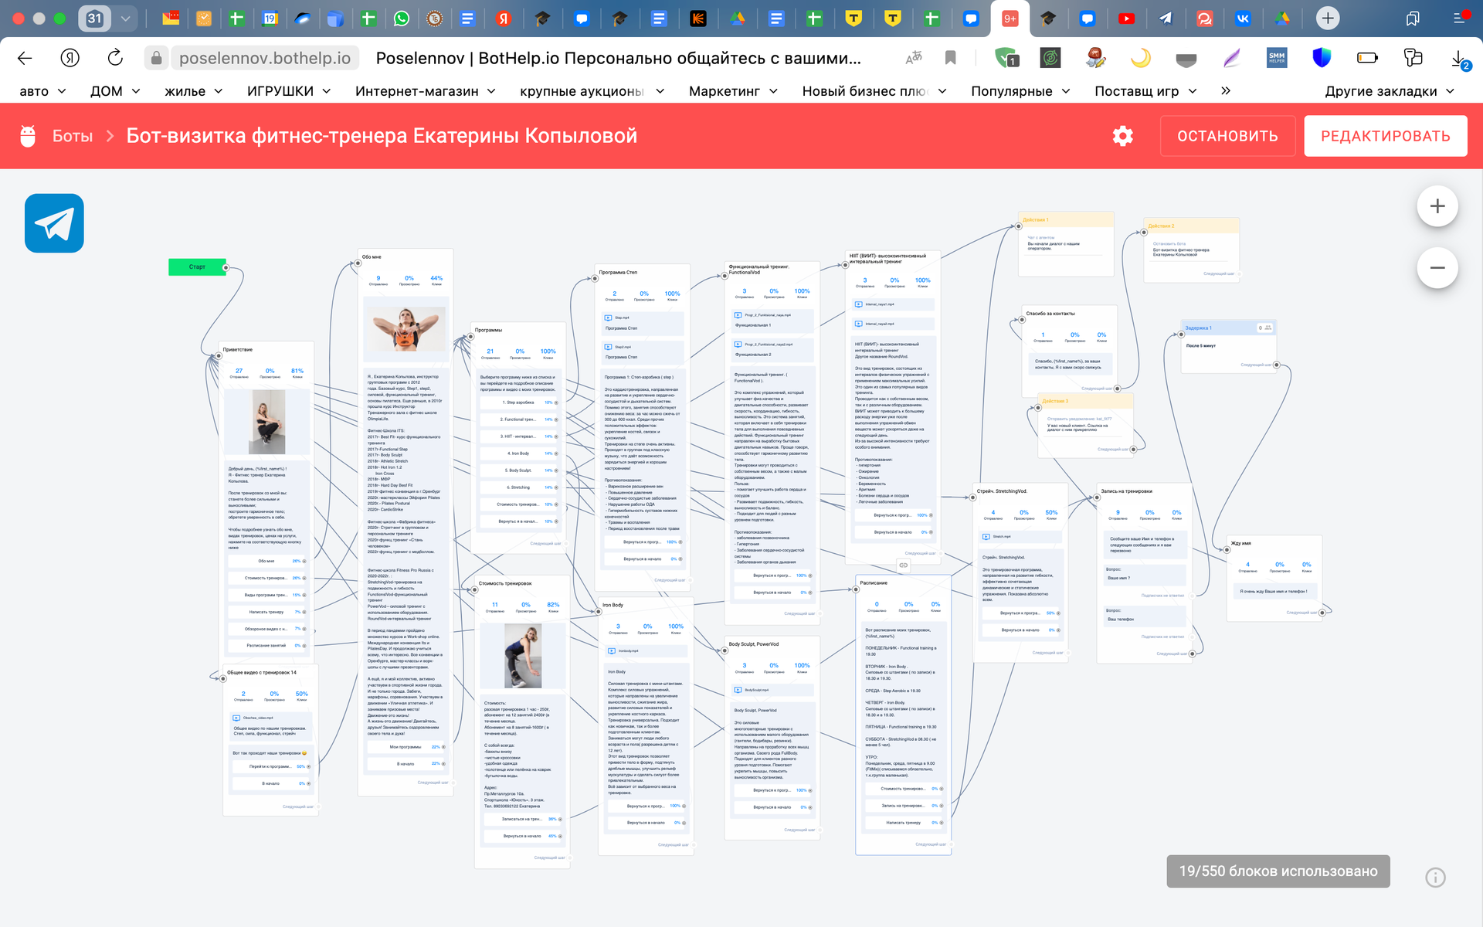This screenshot has width=1483, height=927.
Task: Zoom out the canvas with minus button
Action: pyautogui.click(x=1437, y=268)
